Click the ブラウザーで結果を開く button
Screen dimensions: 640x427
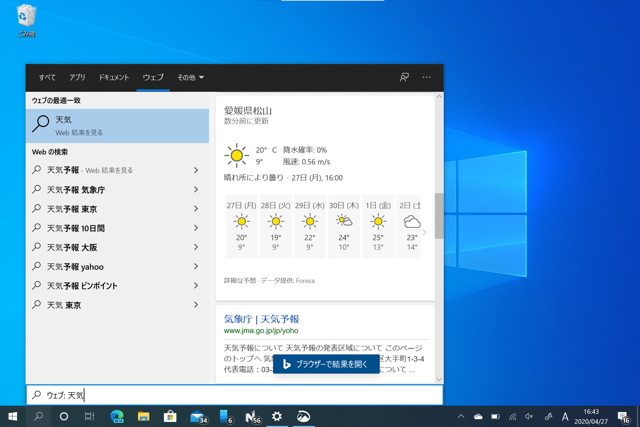[326, 364]
